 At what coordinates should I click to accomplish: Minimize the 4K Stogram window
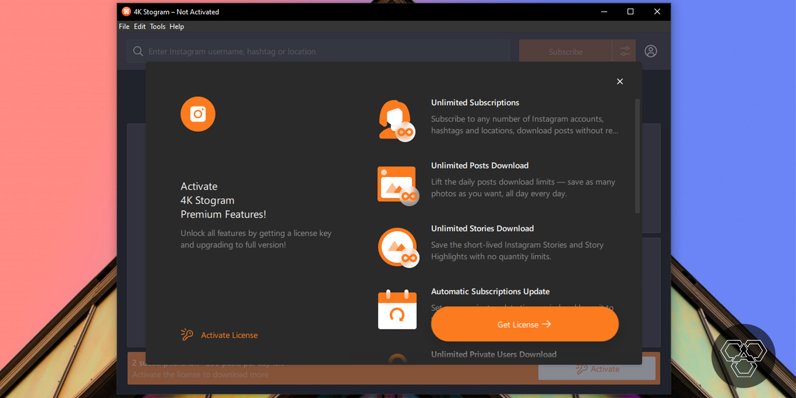(x=604, y=11)
